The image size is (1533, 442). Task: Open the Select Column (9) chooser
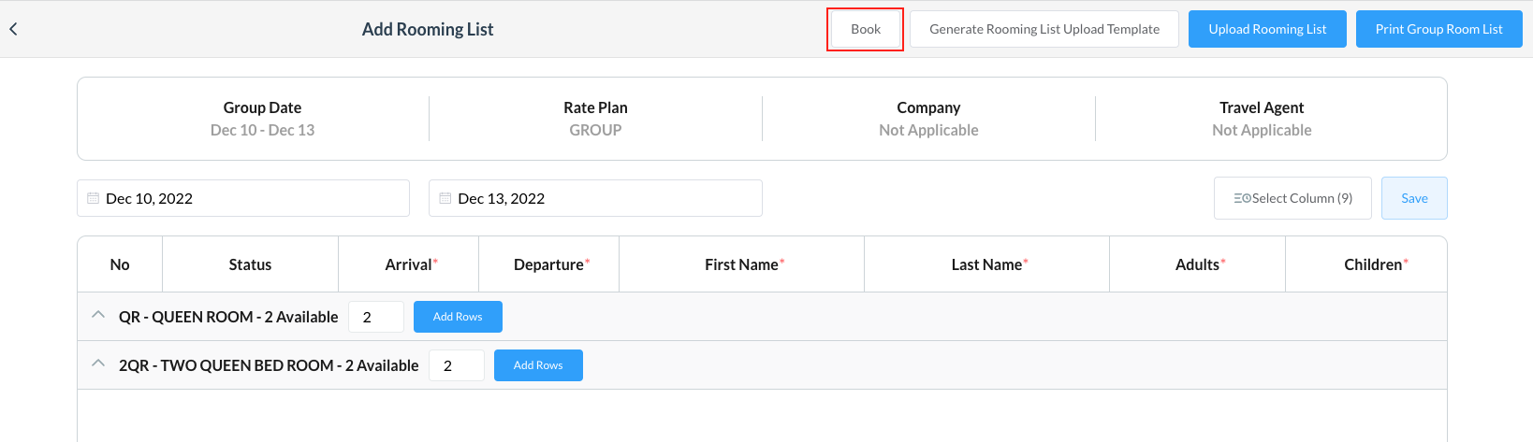tap(1292, 198)
